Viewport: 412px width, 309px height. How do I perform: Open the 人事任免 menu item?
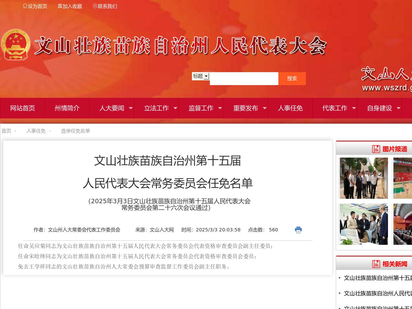click(x=290, y=108)
